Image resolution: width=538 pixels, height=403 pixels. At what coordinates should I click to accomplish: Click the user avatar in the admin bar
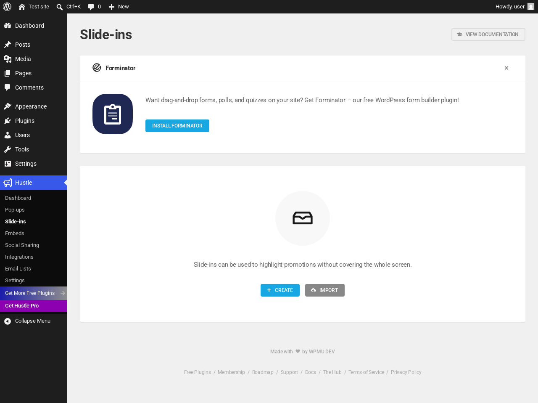[x=531, y=7]
